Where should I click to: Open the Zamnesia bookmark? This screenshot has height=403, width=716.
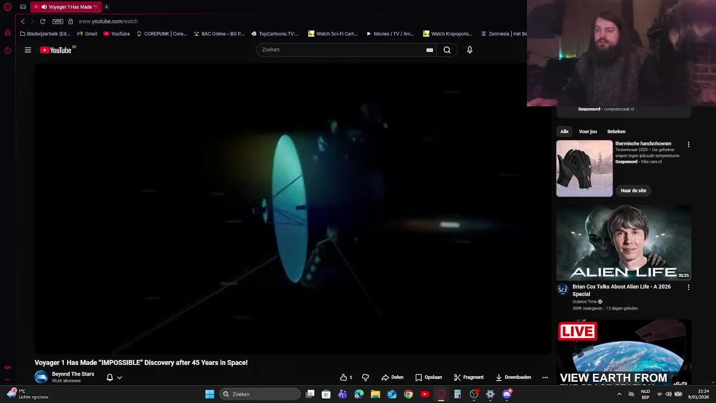click(x=503, y=34)
